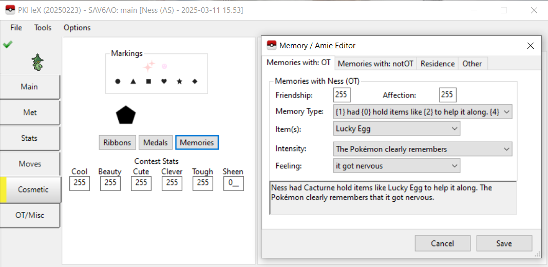Click the green legality checkmark icon

point(7,45)
